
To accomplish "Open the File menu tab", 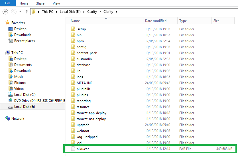I will click(8, 3).
